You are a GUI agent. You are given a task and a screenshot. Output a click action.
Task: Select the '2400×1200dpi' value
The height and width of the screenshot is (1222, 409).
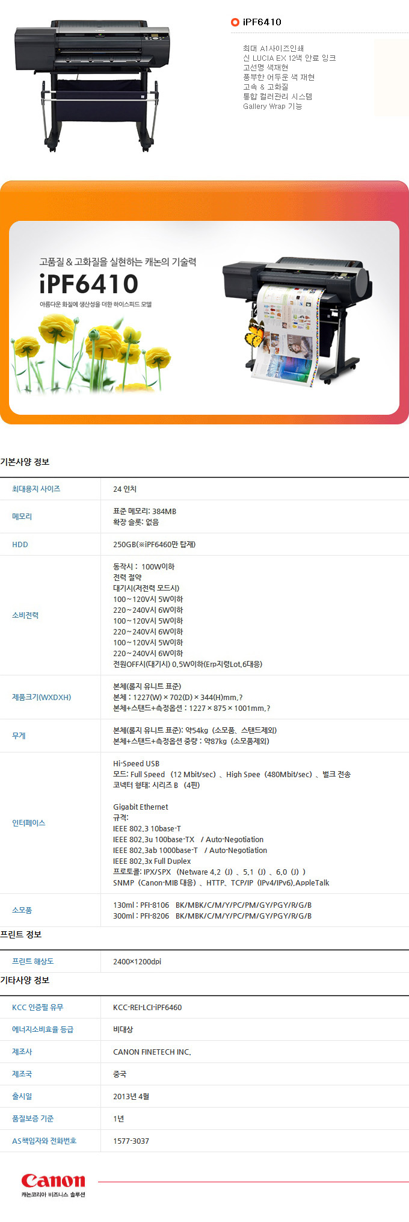137,961
